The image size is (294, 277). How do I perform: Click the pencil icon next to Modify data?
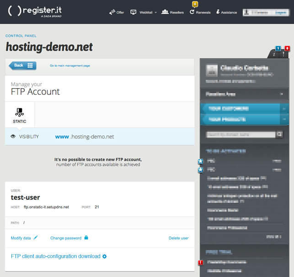point(36,238)
